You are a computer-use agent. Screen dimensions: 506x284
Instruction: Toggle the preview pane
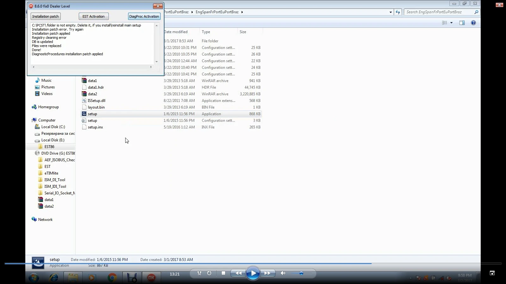462,23
